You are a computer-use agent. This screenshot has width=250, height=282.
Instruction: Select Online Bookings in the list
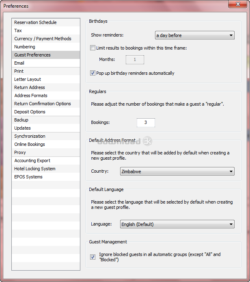click(30, 144)
